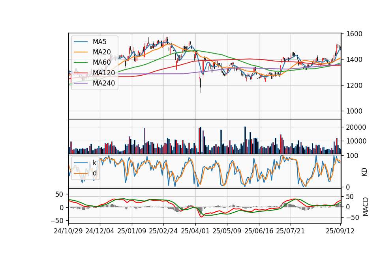Click the green MA60 legend line sample

coord(81,63)
